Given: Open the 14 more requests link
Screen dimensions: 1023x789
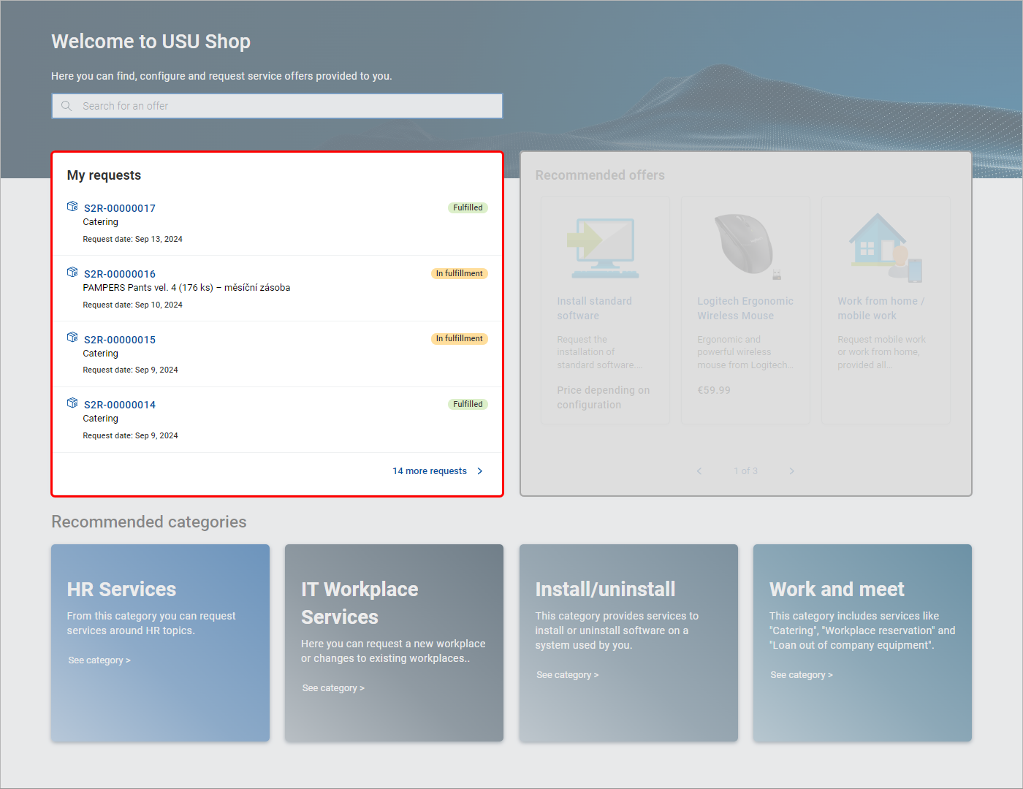Looking at the screenshot, I should [429, 471].
